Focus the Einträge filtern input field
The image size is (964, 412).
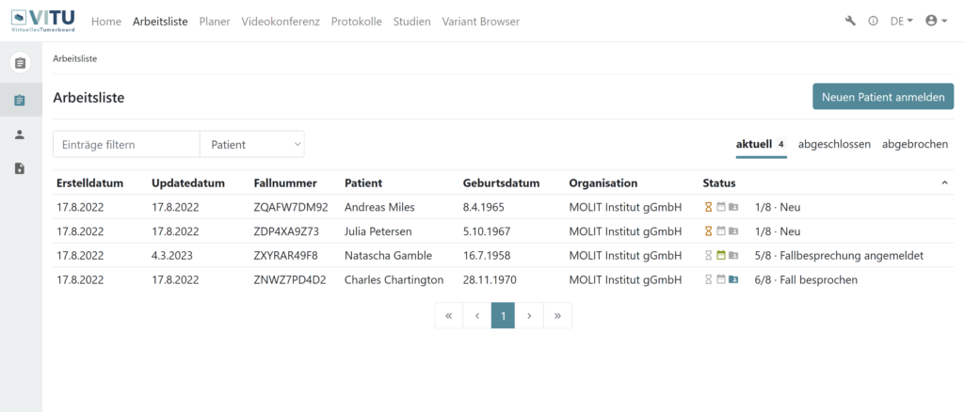click(x=127, y=144)
